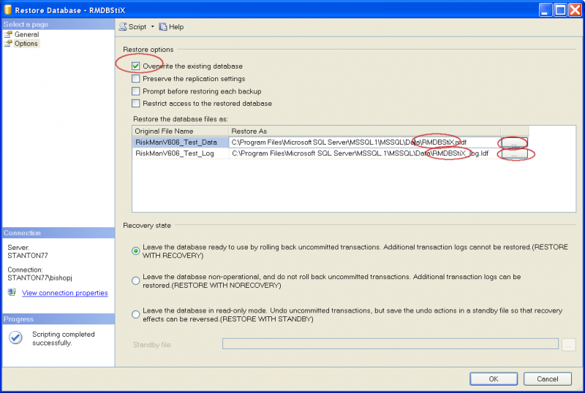This screenshot has height=393, width=585.
Task: Click the Restore As column header
Action: click(x=364, y=131)
